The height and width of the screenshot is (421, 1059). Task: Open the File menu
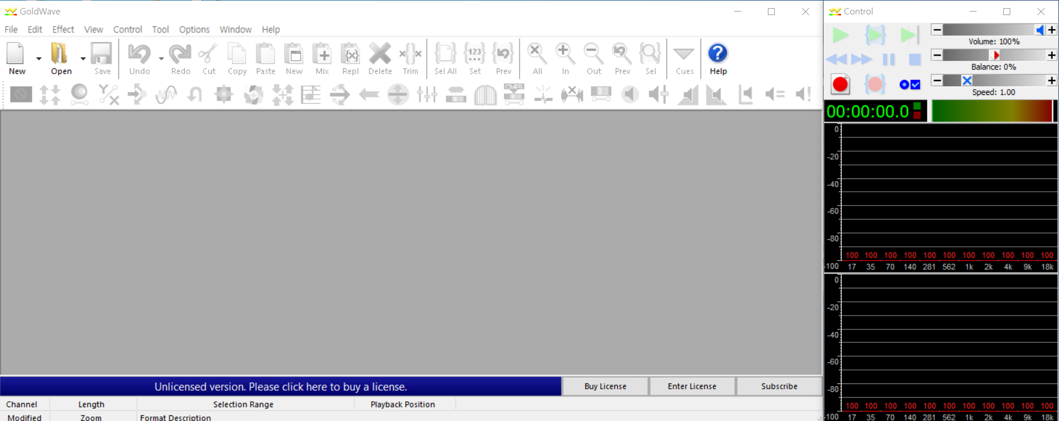(x=11, y=30)
